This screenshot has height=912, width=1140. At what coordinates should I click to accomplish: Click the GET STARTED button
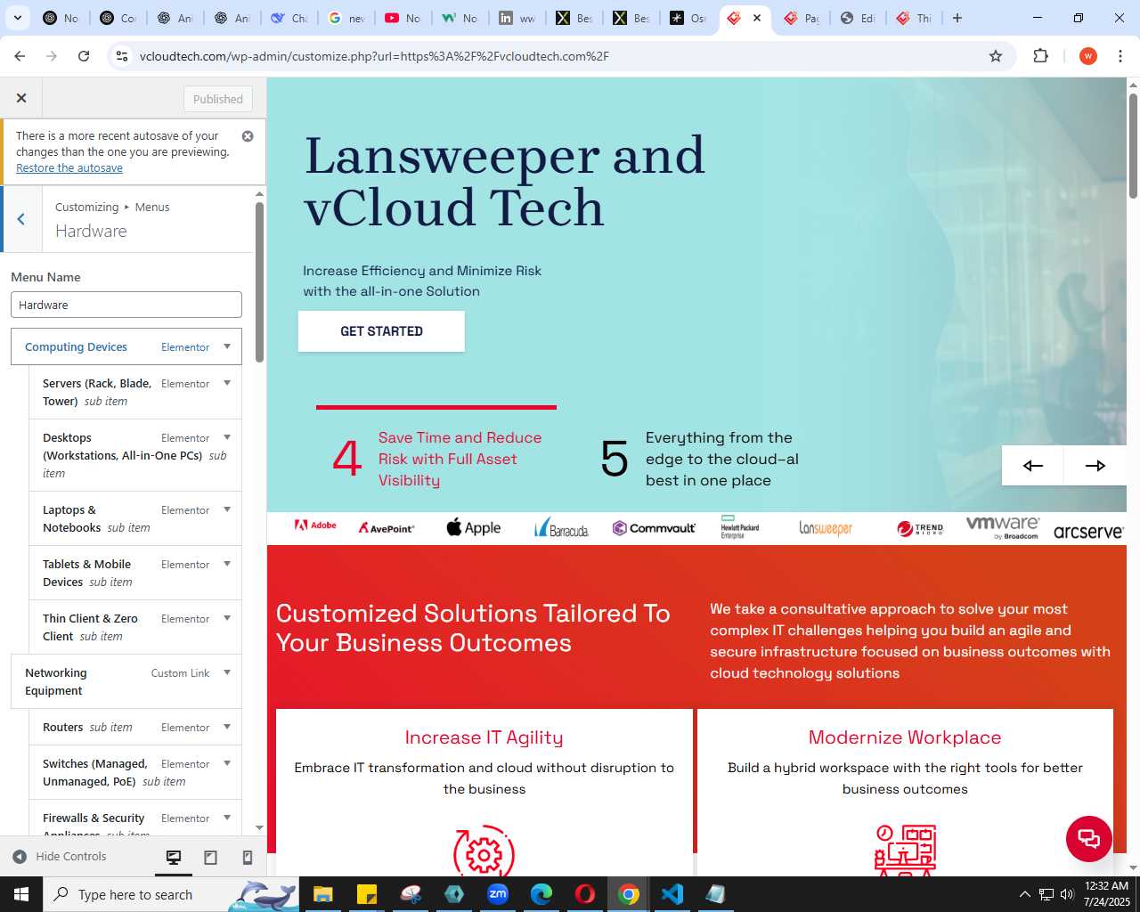[381, 331]
